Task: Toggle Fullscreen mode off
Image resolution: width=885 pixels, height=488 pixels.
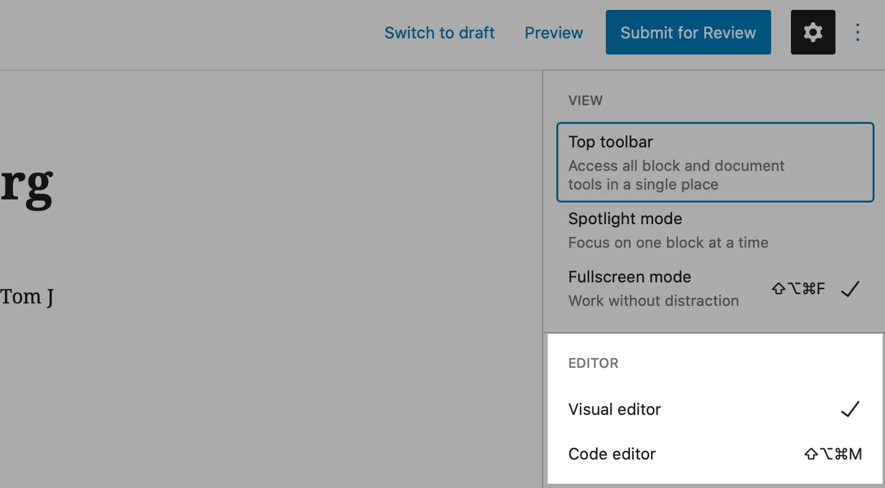Action: 715,289
